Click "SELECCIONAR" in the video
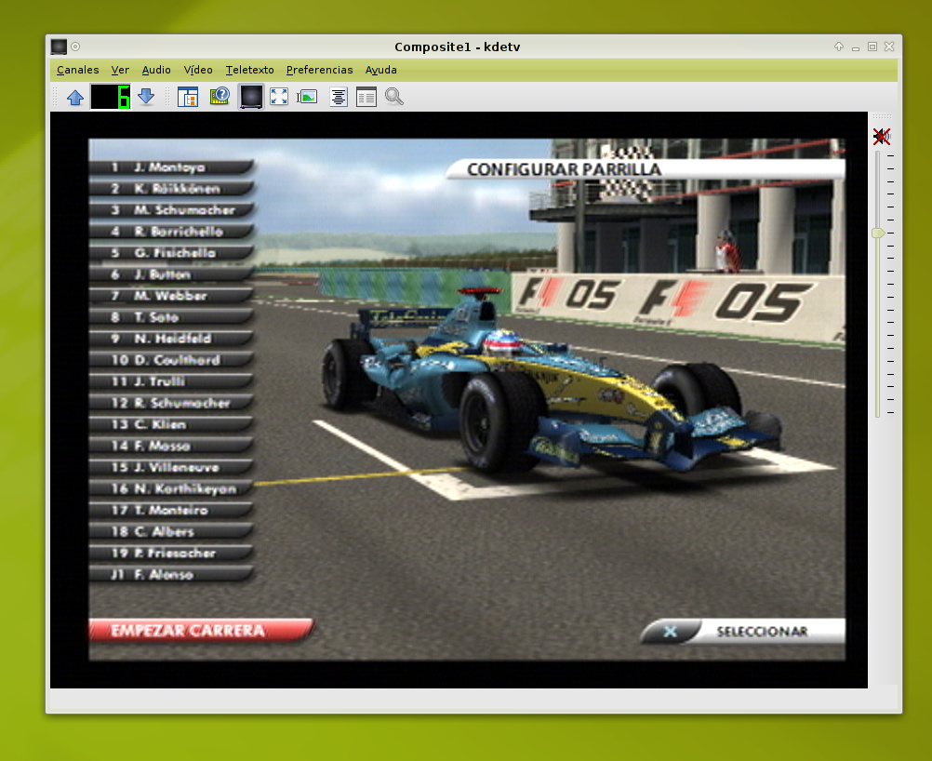This screenshot has width=932, height=761. 762,632
